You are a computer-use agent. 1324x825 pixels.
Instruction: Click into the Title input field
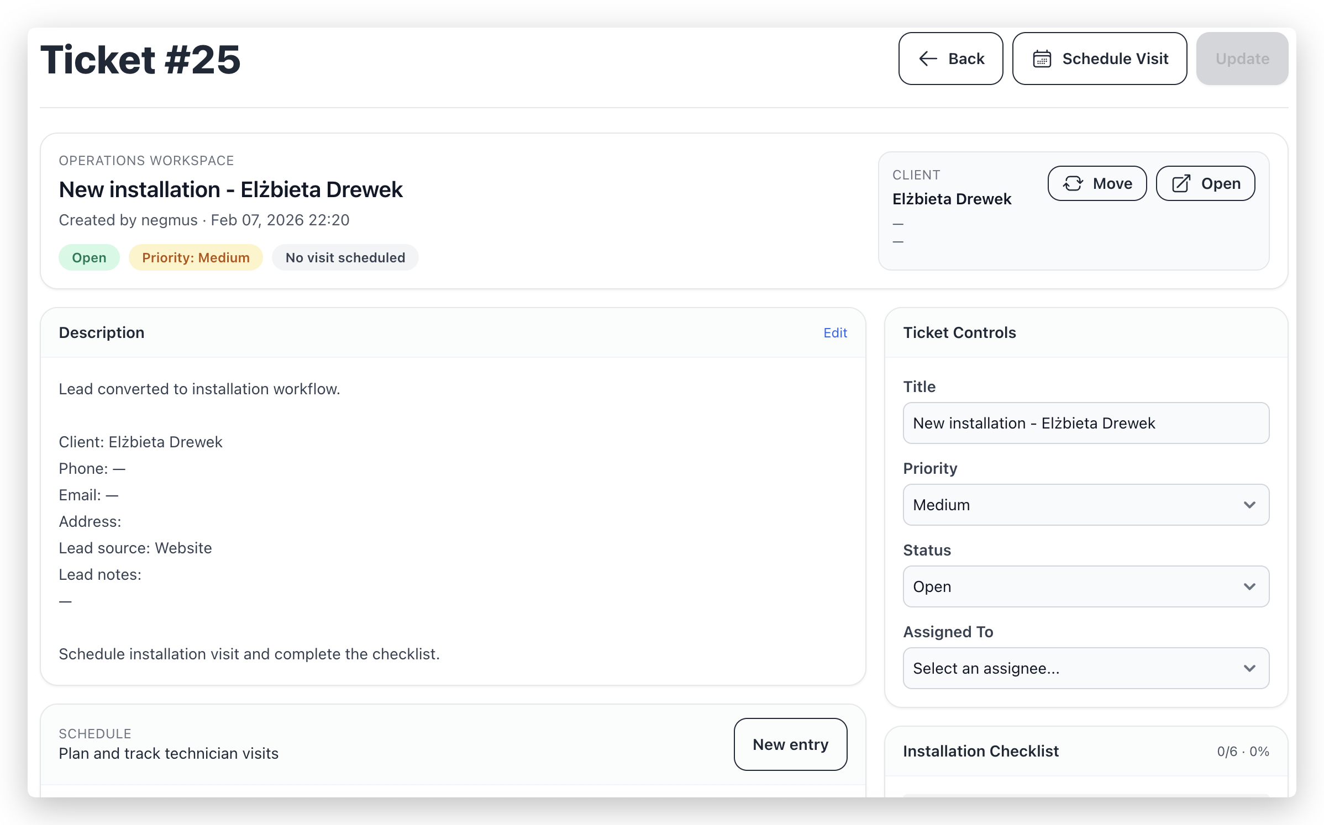[1085, 423]
